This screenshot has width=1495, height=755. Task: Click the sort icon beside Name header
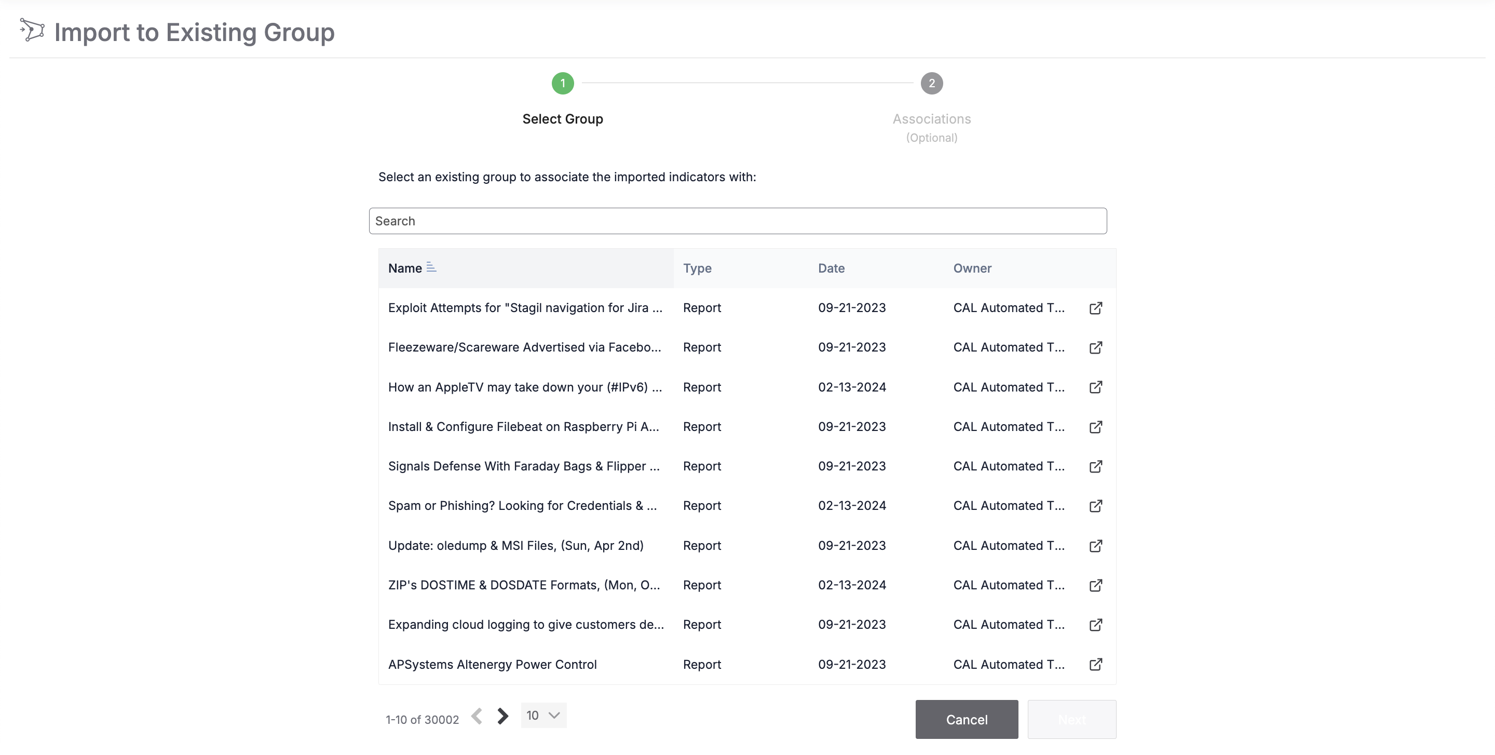(x=431, y=267)
